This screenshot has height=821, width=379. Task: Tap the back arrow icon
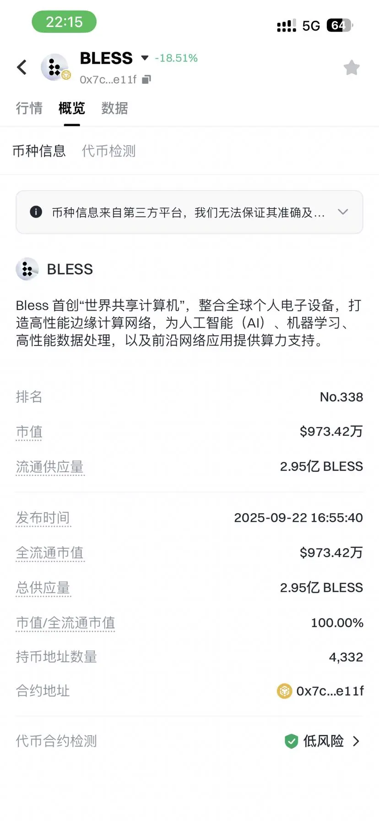[x=22, y=67]
